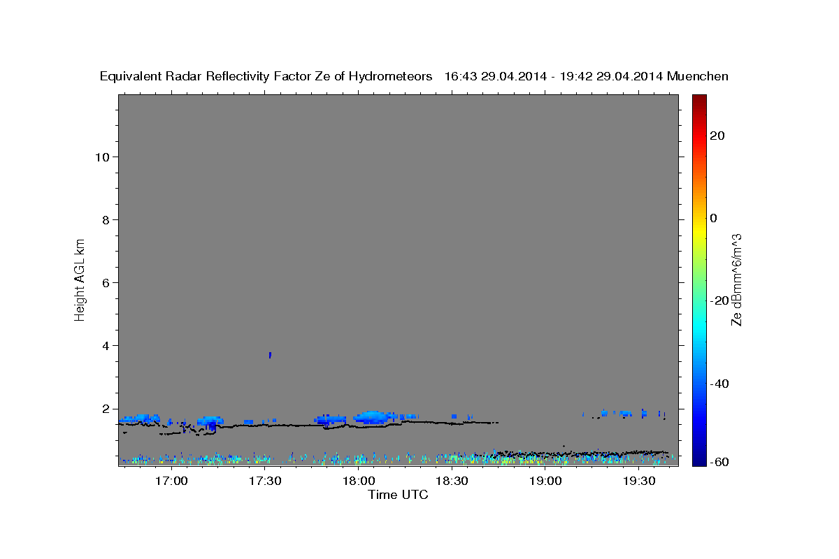
Task: Click the Time UTC axis title
Action: 398,495
